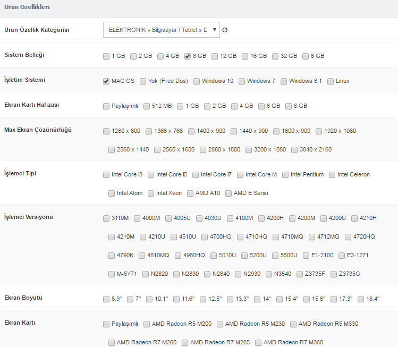The height and width of the screenshot is (347, 398).
Task: Check the N2840 checkbox
Action: 207,274
